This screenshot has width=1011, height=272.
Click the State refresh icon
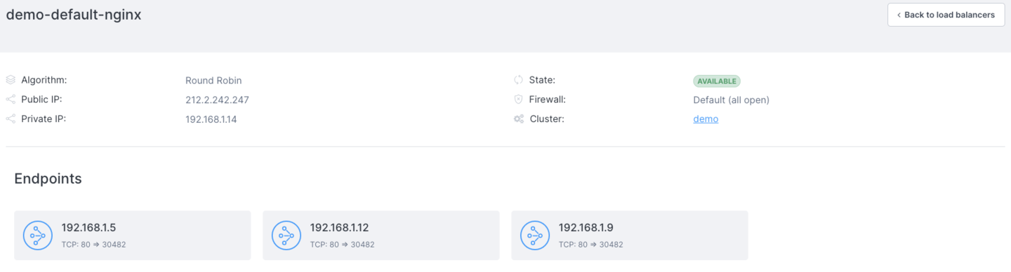[519, 80]
